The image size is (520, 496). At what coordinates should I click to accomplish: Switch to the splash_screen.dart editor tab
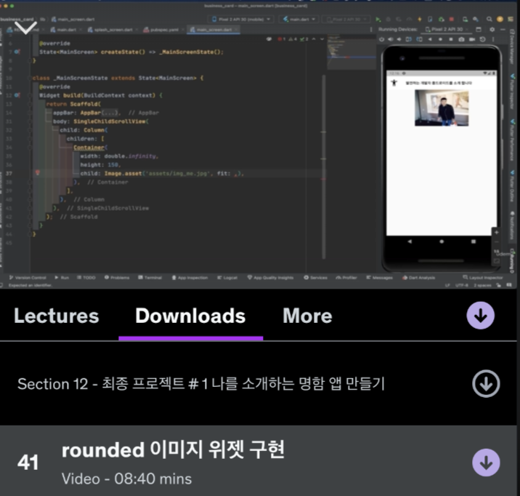pyautogui.click(x=113, y=30)
